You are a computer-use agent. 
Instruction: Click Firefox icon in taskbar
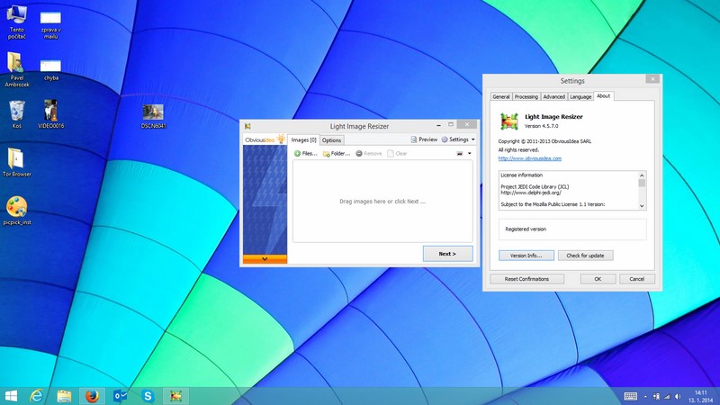pyautogui.click(x=91, y=395)
